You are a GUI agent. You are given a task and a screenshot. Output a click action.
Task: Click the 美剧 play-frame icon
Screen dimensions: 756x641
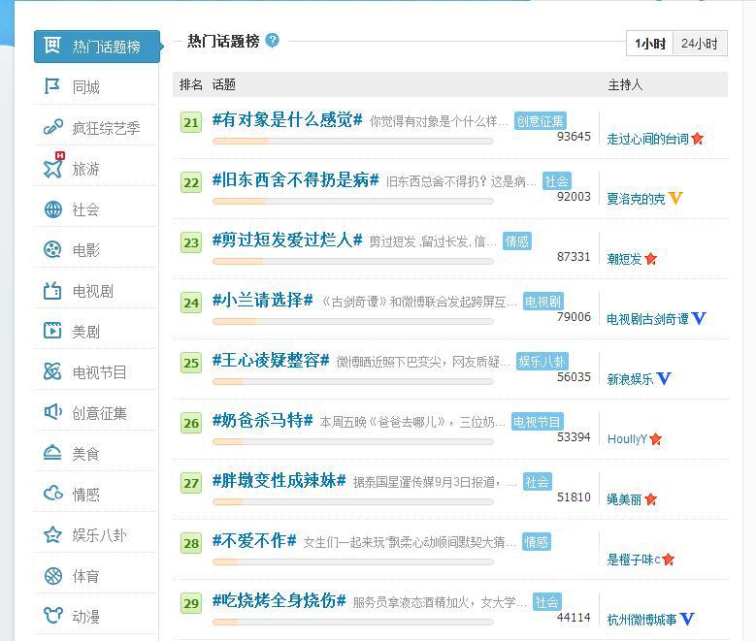point(52,331)
